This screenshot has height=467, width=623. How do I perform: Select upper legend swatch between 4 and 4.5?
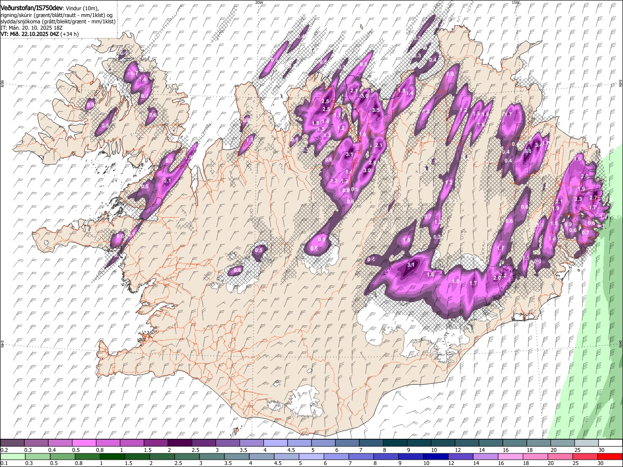coord(275,443)
